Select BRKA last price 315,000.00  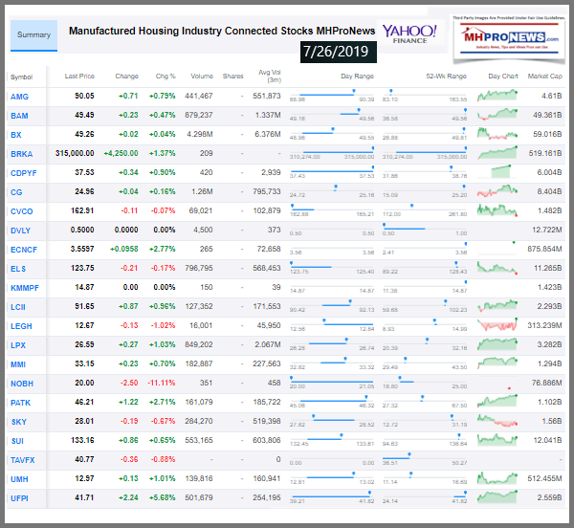[75, 153]
